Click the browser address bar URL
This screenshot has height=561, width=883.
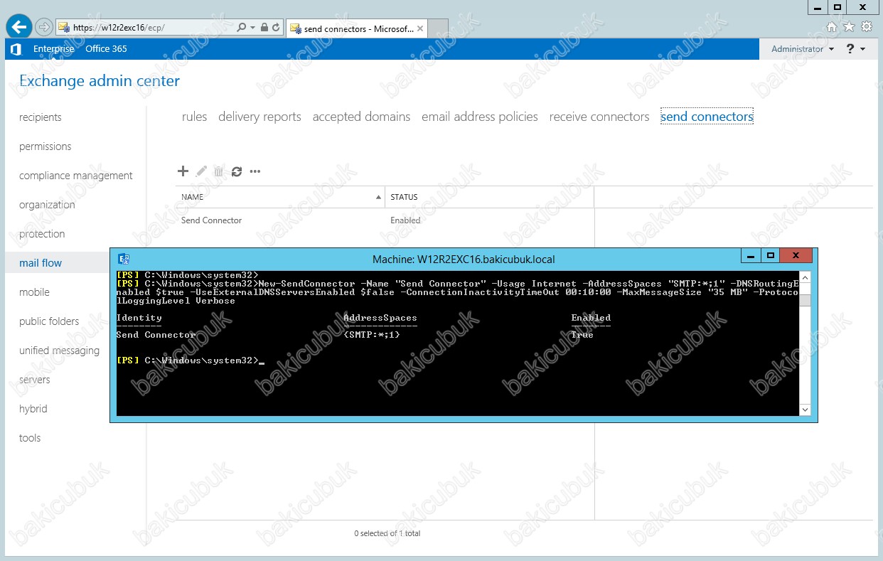(119, 28)
